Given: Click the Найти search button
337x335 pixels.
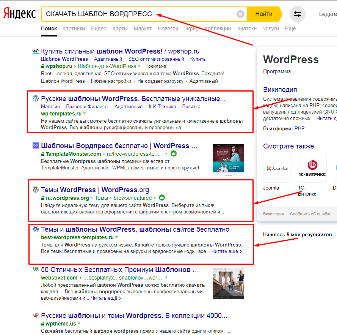Looking at the screenshot, I should click(x=264, y=14).
